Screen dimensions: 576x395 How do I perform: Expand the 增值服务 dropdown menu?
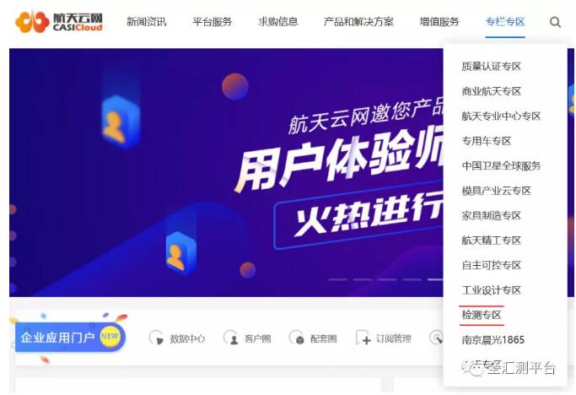tap(439, 22)
